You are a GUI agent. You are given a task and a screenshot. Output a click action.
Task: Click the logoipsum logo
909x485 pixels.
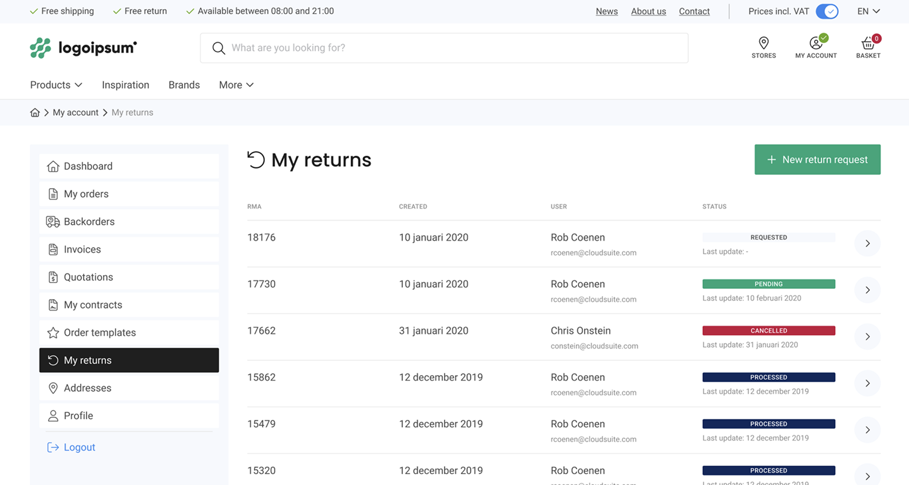point(84,48)
